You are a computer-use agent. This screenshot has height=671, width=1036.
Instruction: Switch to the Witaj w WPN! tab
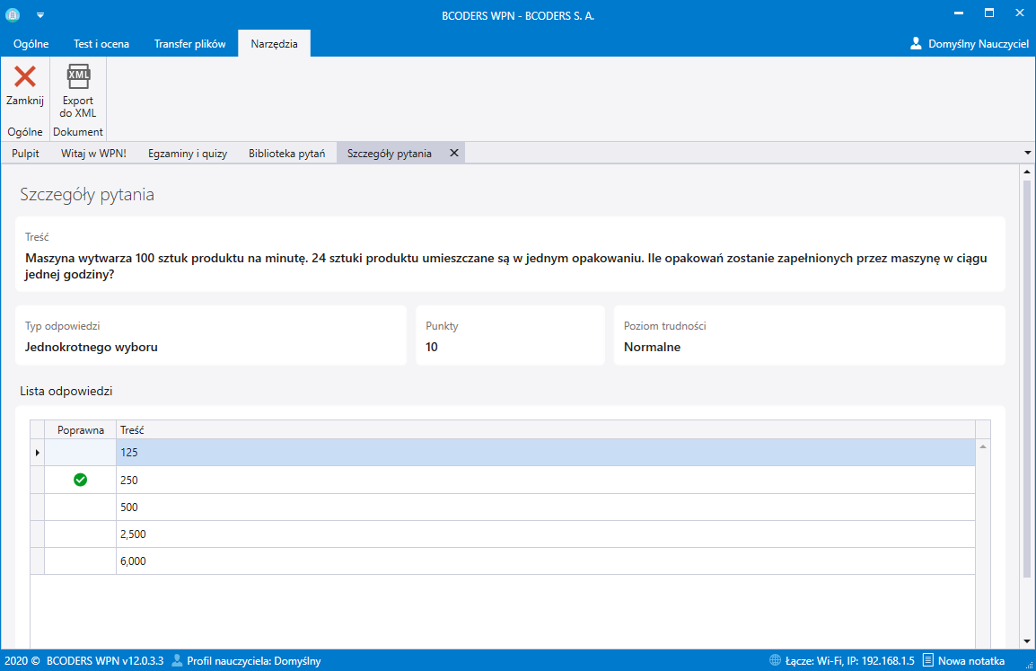click(x=93, y=154)
